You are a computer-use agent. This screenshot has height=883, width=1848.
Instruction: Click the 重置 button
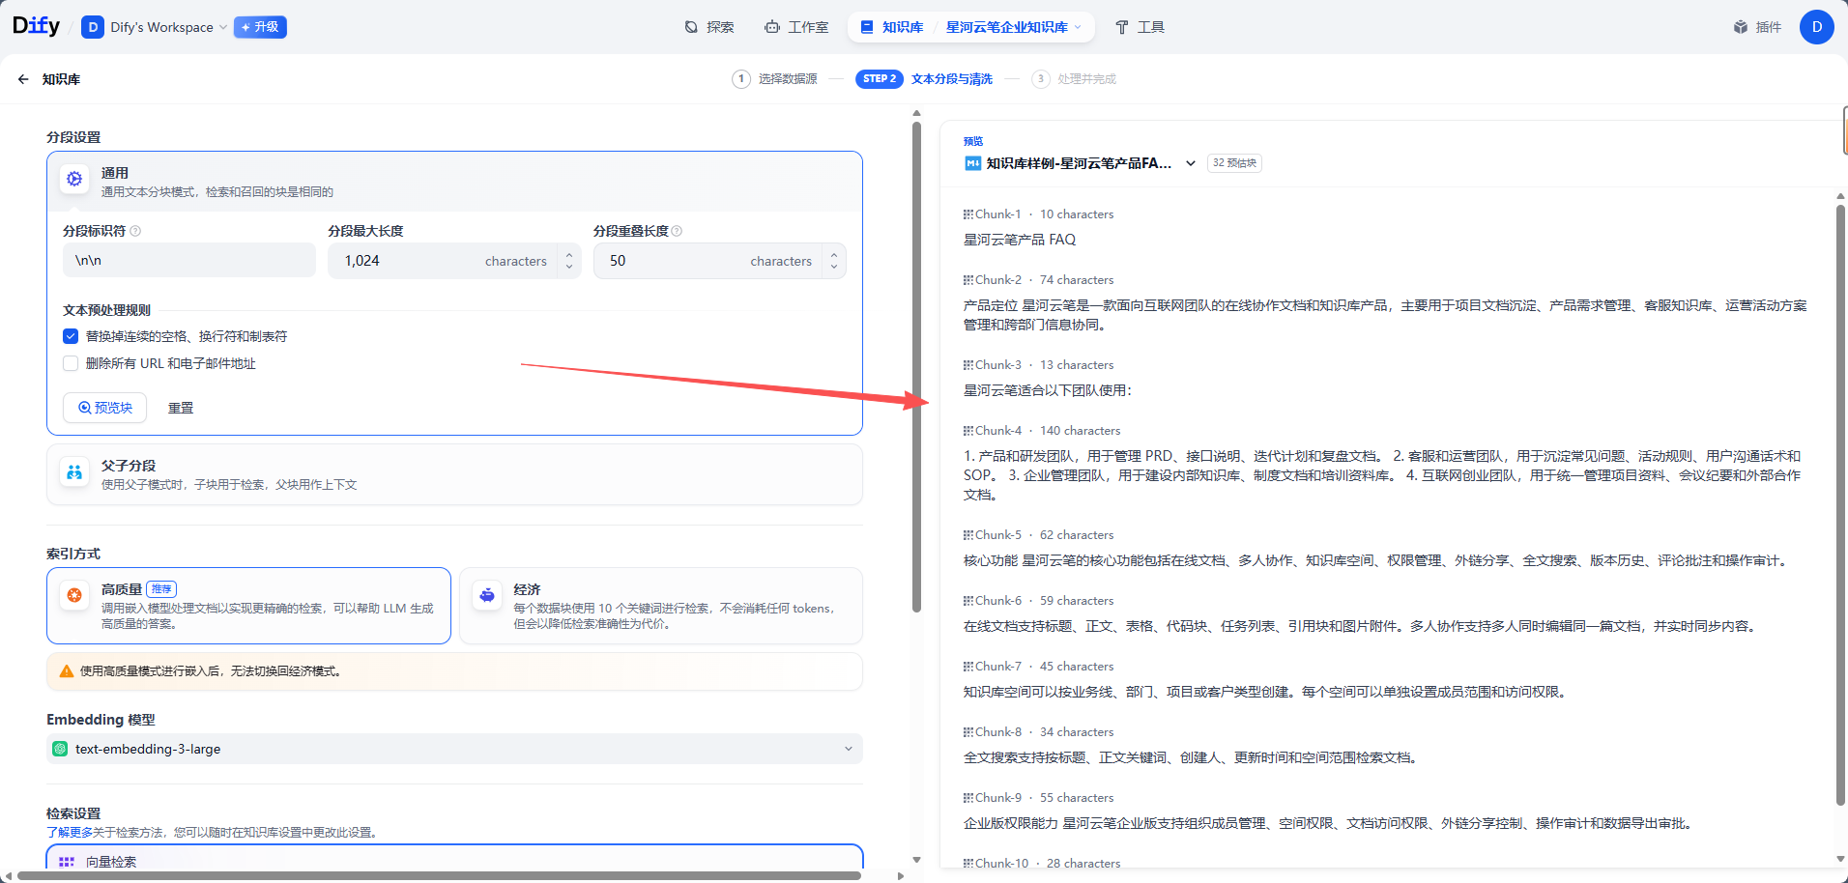coord(181,408)
